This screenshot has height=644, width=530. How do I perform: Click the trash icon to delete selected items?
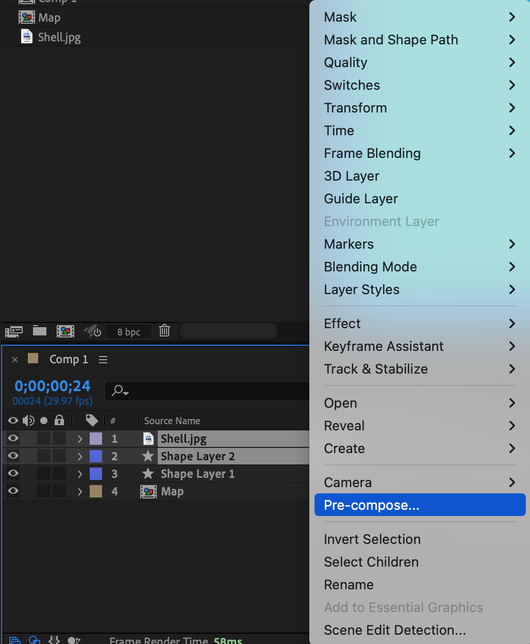[x=164, y=331]
